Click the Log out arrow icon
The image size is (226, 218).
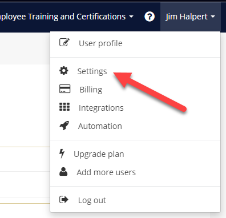pos(64,200)
